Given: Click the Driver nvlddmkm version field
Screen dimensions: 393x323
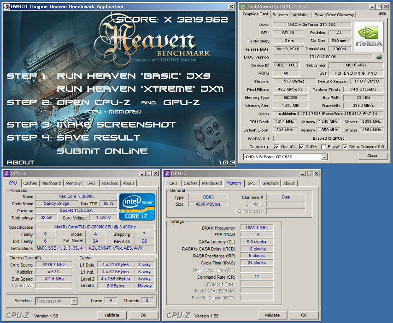Looking at the screenshot, I should [x=328, y=114].
